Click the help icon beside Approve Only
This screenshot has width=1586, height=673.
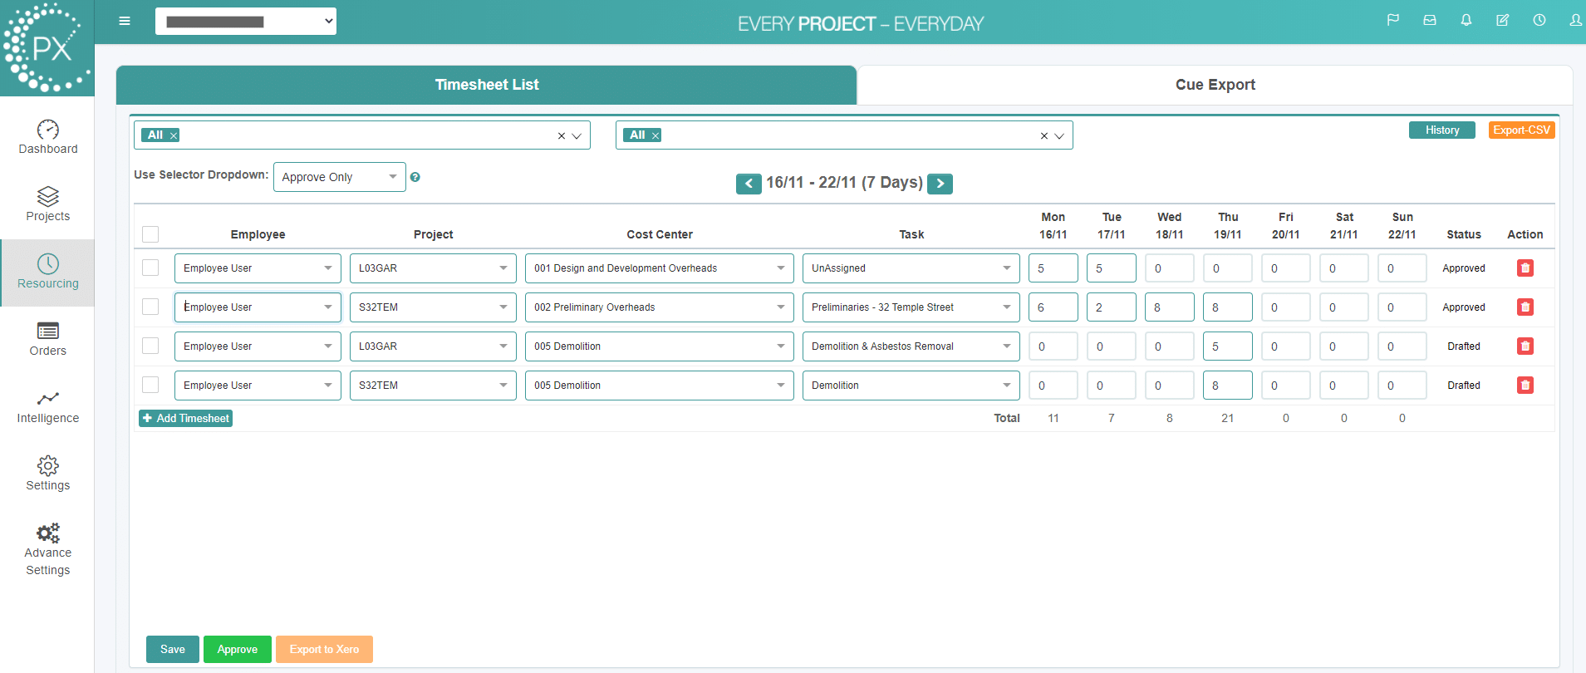click(x=415, y=177)
